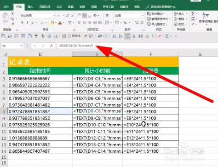Image resolution: width=218 pixels, height=167 pixels.
Task: Switch to the 插入 Insert tab
Action: pyautogui.click(x=30, y=7)
